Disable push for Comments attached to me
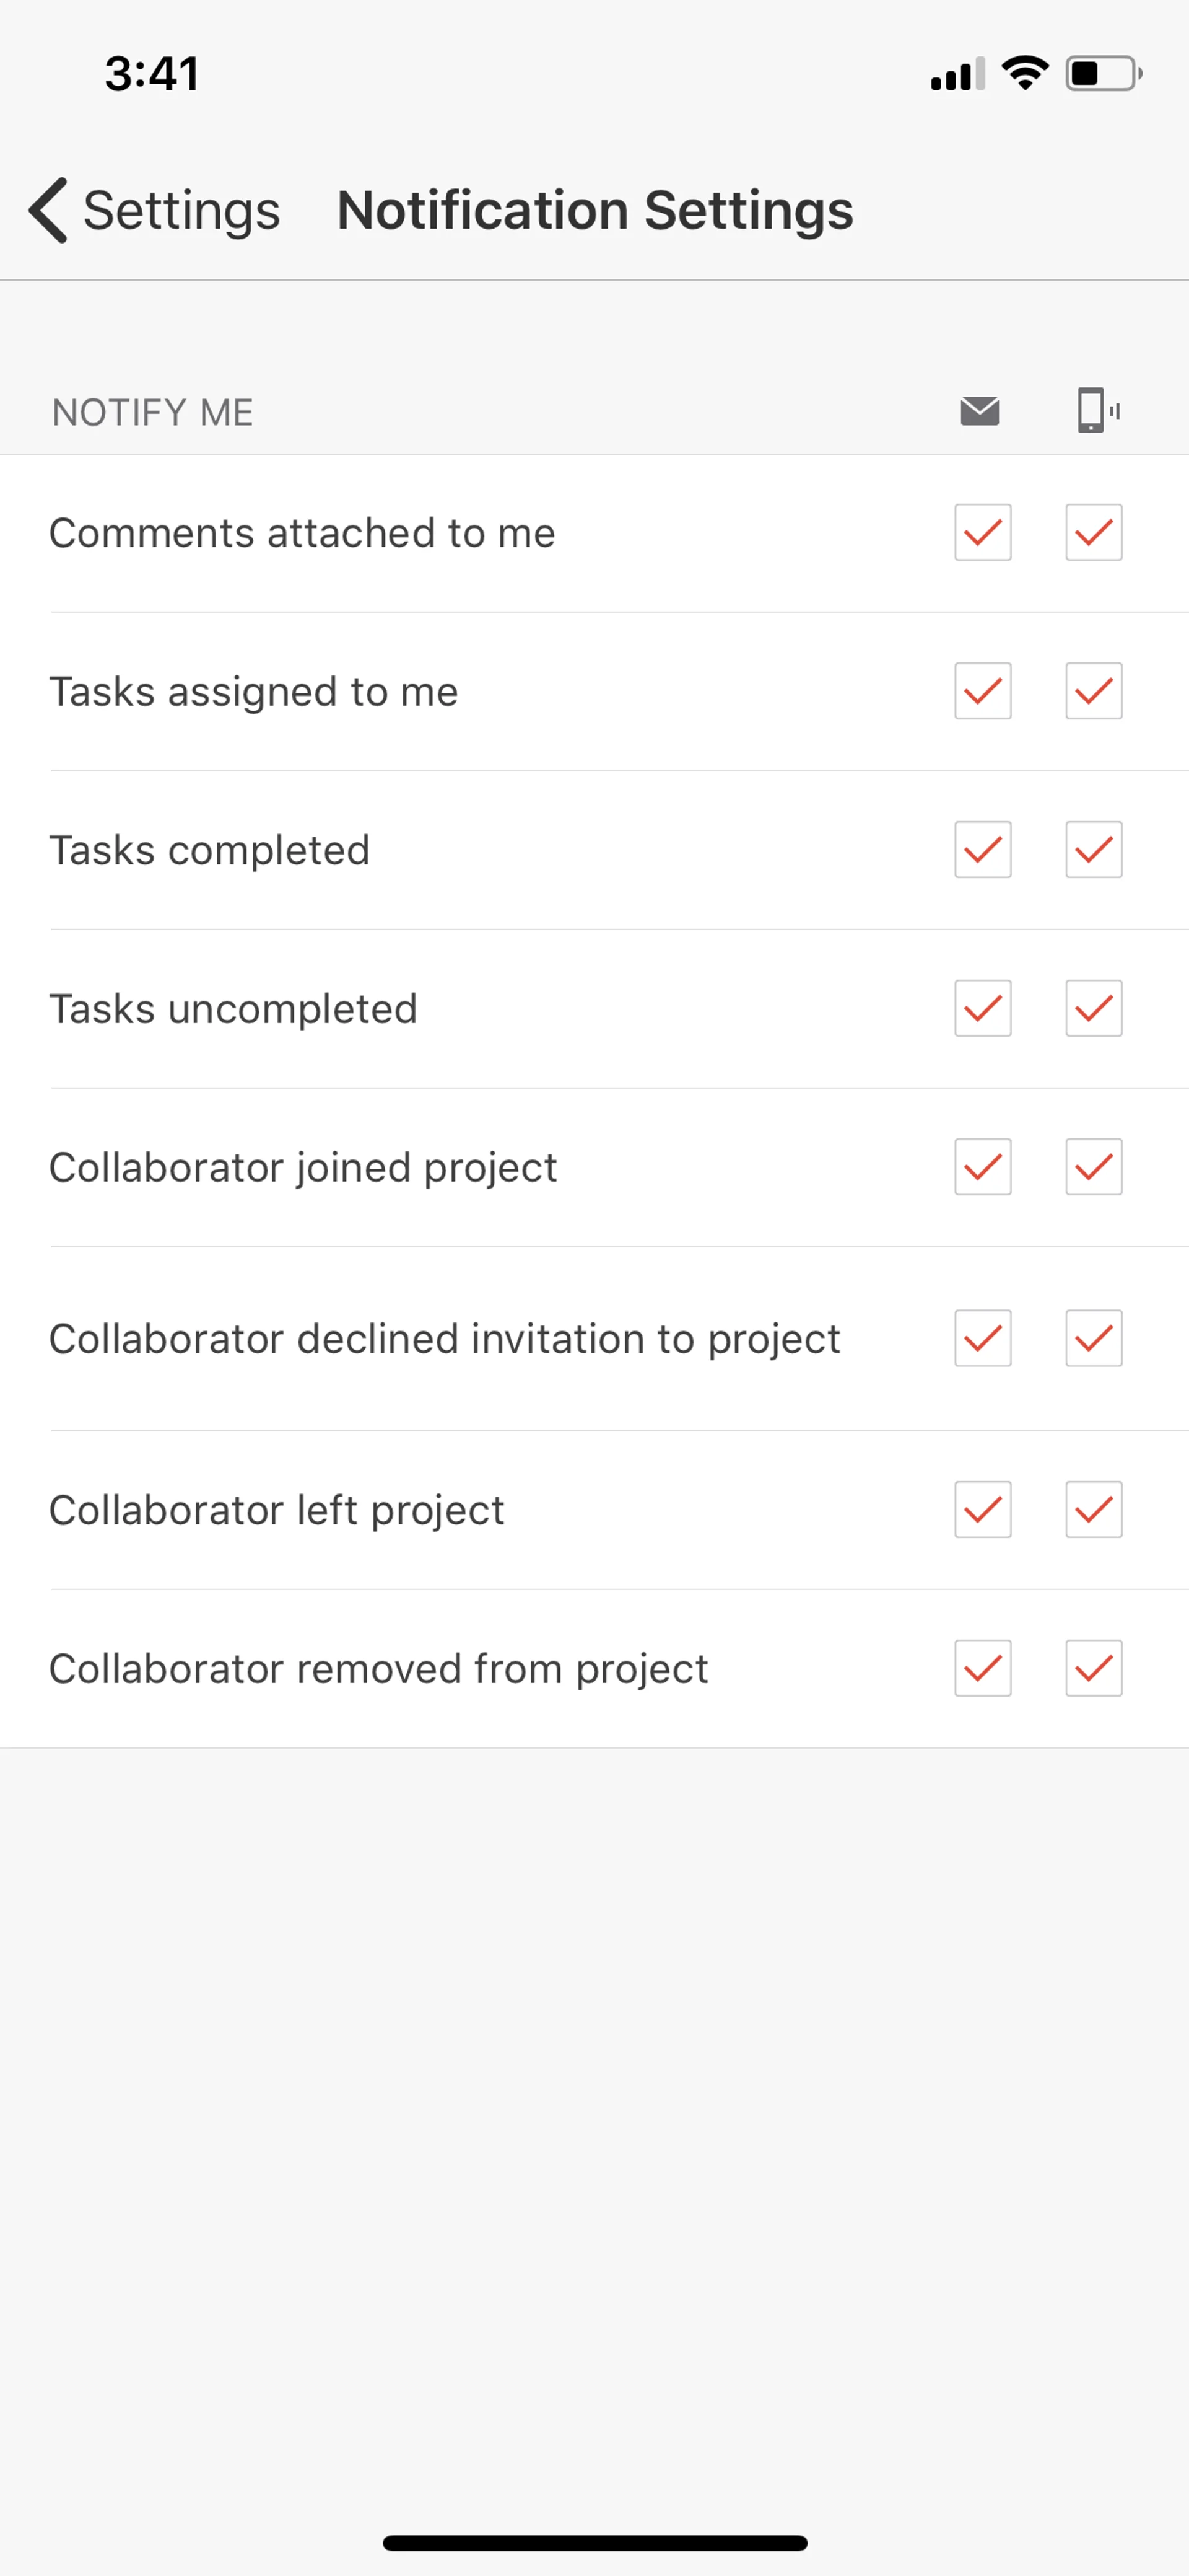The width and height of the screenshot is (1189, 2576). click(x=1093, y=532)
